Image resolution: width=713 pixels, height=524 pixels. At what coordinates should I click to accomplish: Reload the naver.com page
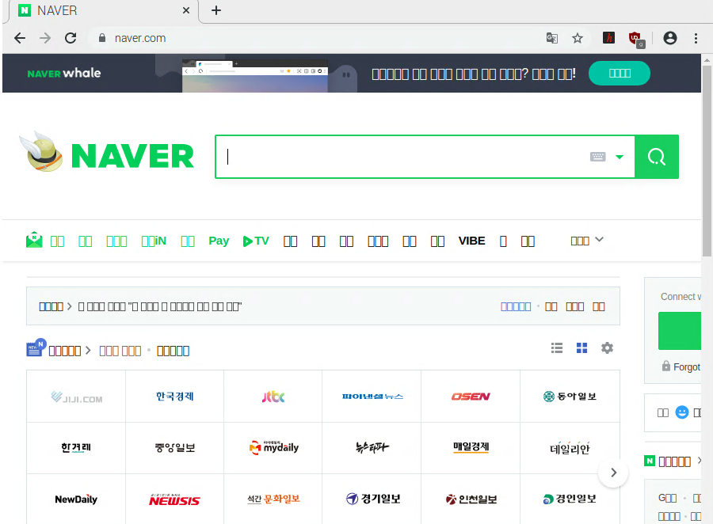[71, 38]
